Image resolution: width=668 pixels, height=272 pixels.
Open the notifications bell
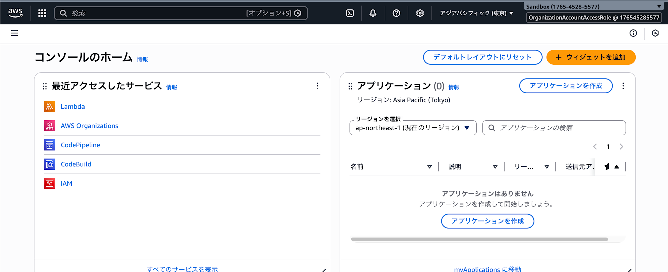coord(373,13)
